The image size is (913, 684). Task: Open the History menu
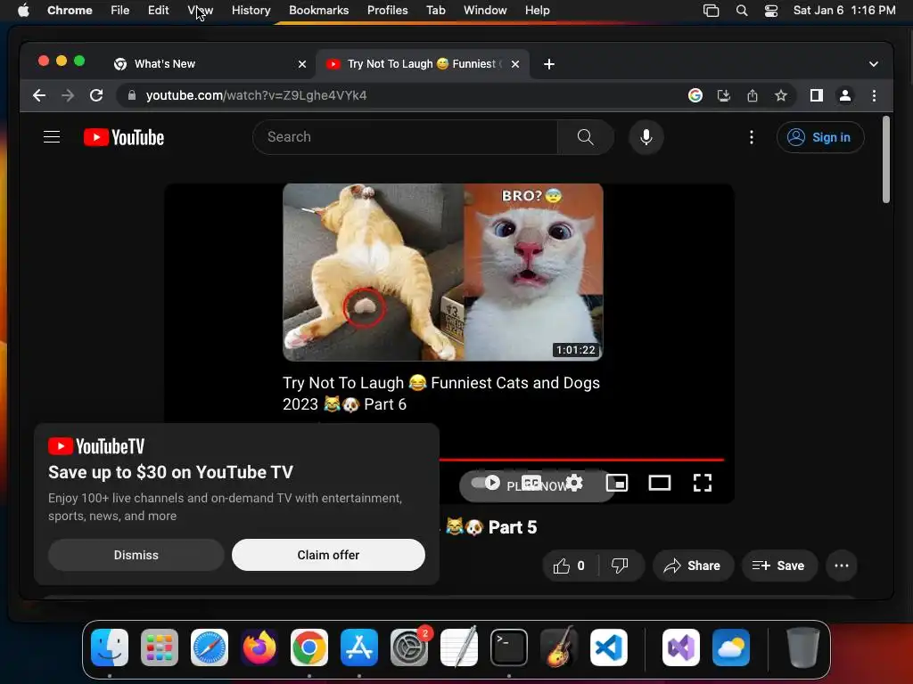coord(251,11)
